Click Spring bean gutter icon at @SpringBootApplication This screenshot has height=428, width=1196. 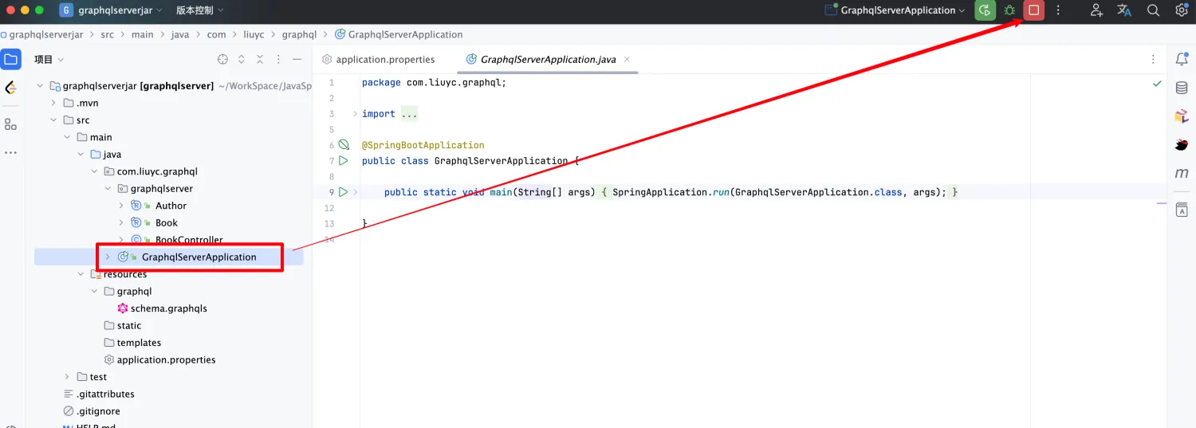(x=344, y=145)
